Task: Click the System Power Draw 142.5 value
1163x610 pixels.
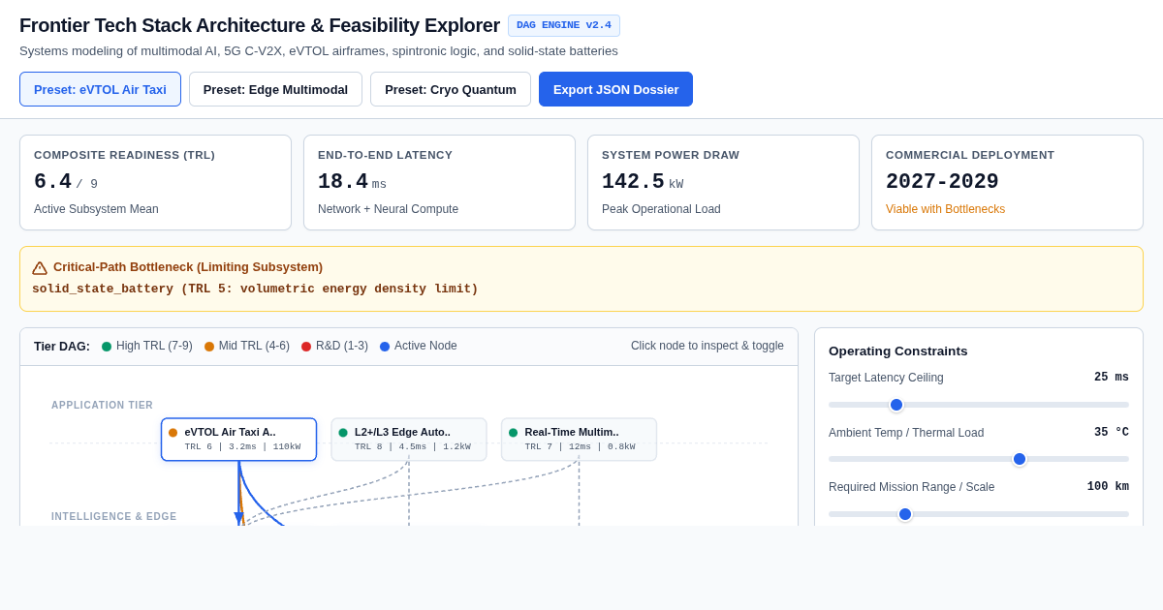Action: tap(633, 182)
